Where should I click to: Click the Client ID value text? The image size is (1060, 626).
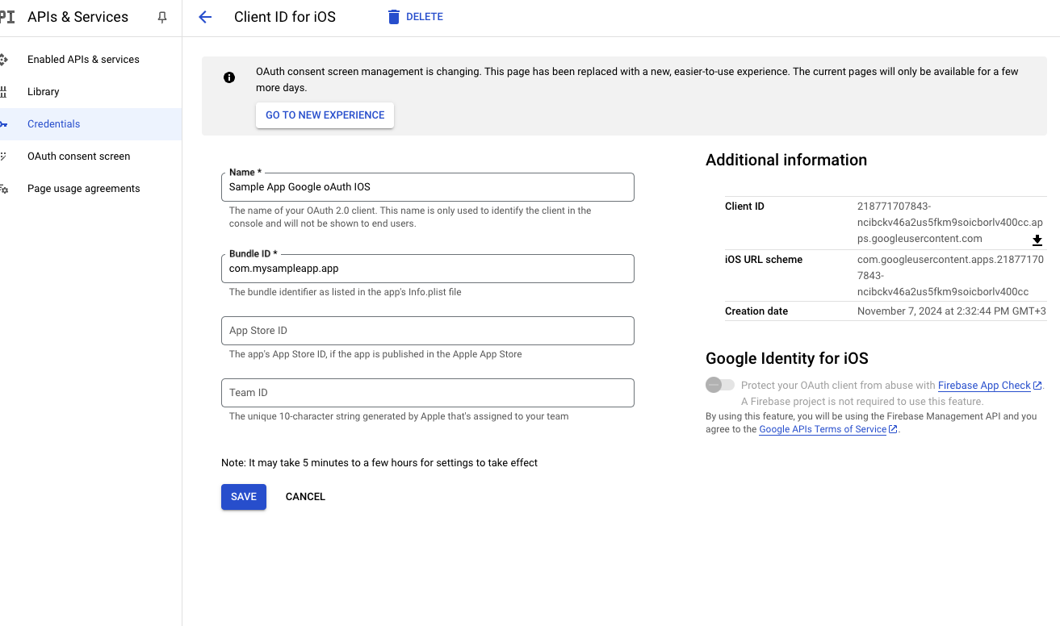click(x=950, y=223)
